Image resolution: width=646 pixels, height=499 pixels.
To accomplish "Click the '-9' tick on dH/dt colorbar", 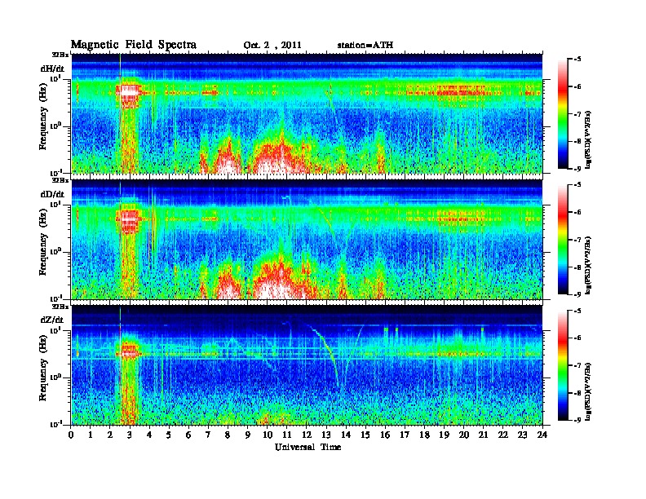I will click(577, 169).
